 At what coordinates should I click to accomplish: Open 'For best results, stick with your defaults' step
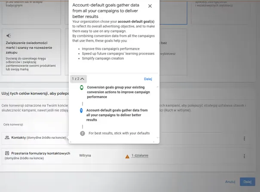tap(119, 133)
